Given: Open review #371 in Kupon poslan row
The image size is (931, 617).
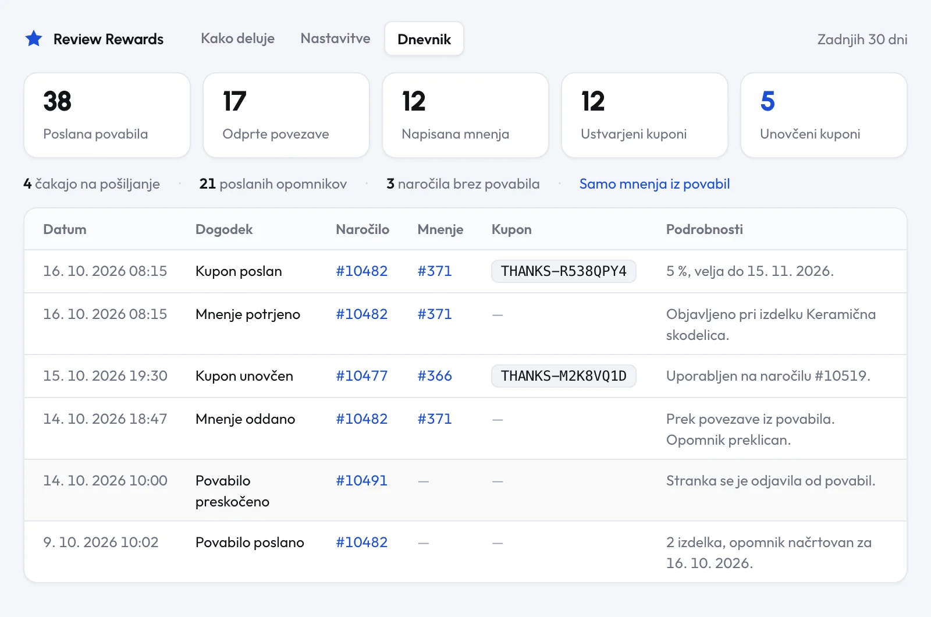Looking at the screenshot, I should (x=435, y=271).
